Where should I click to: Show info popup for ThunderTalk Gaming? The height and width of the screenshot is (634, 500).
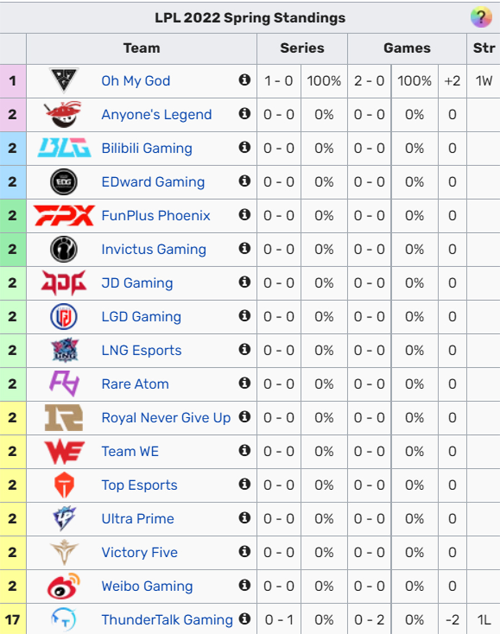(244, 618)
